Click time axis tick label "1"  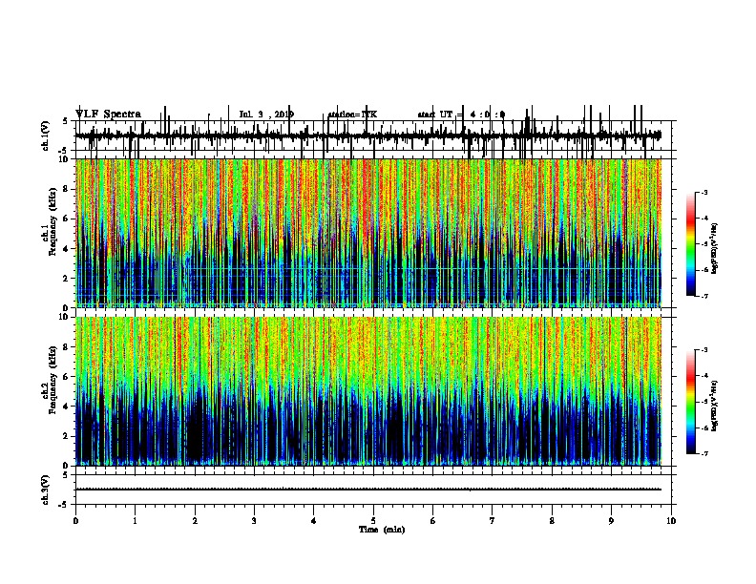135,521
